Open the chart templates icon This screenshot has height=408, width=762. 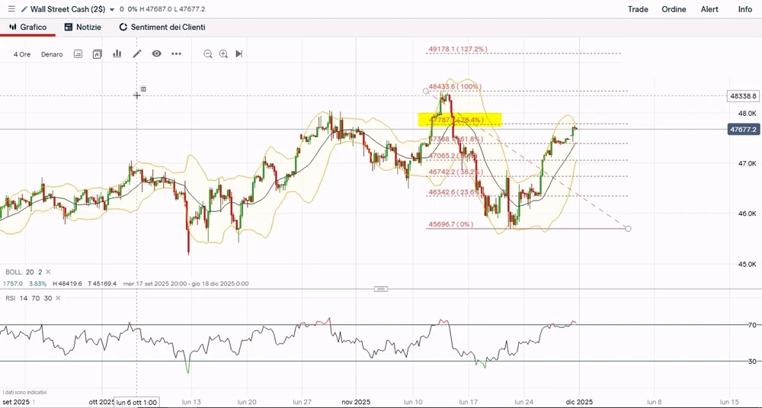[98, 54]
